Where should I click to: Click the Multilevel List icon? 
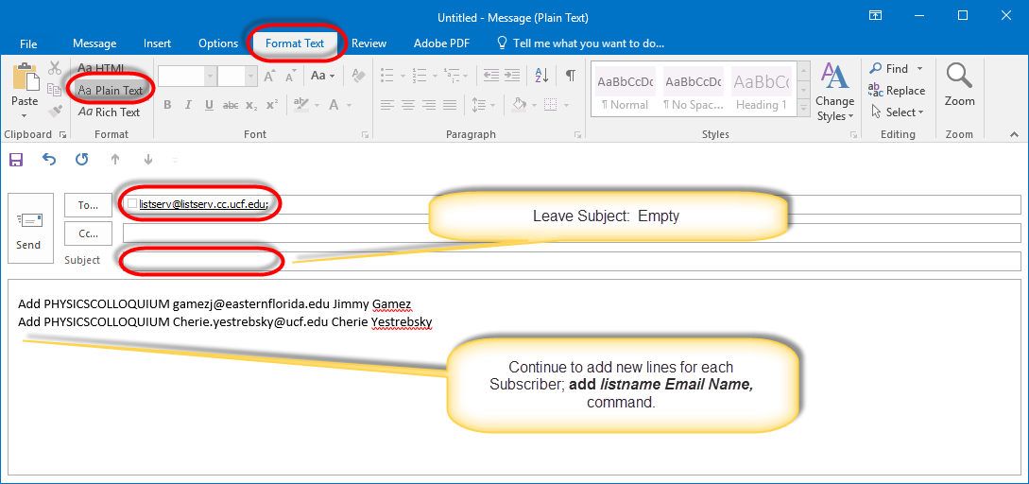451,75
